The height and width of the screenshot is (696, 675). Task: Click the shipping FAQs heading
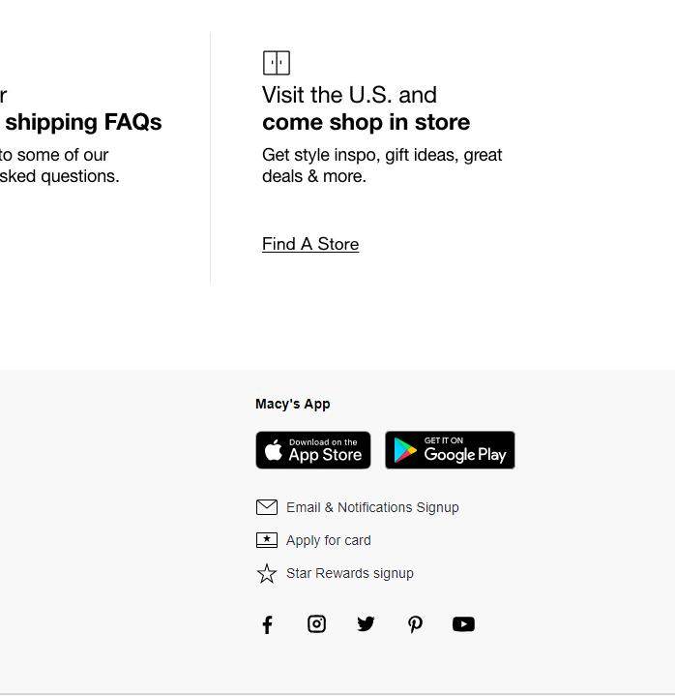click(83, 122)
